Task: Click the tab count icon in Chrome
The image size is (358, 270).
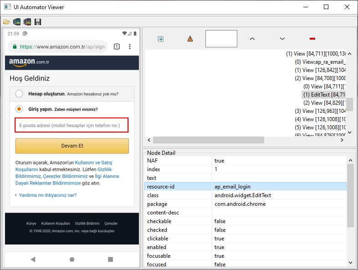Action: tap(117, 46)
